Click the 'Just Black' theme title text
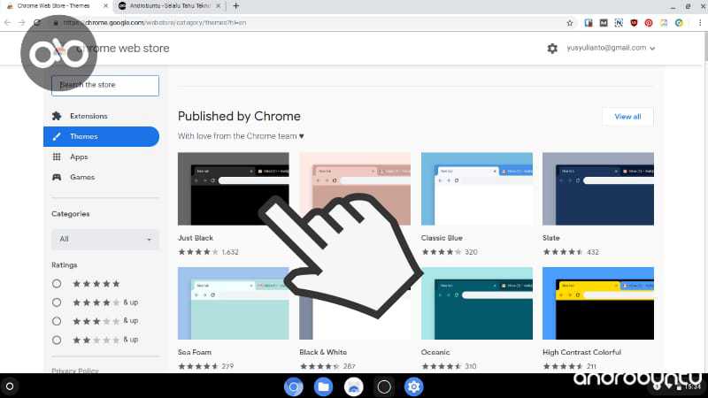The width and height of the screenshot is (708, 398). (196, 238)
